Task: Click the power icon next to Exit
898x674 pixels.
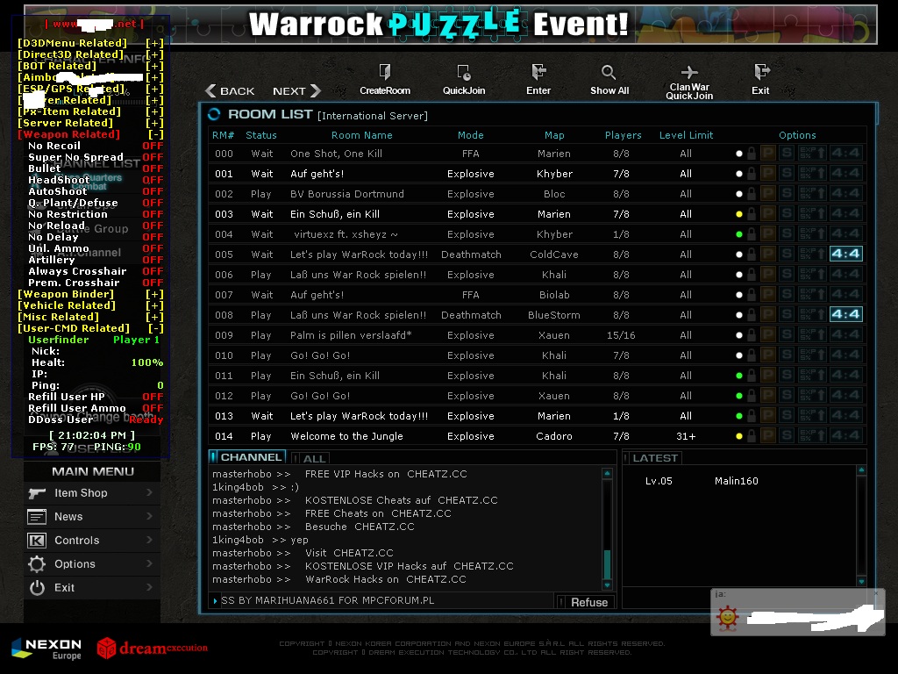Action: tap(37, 587)
